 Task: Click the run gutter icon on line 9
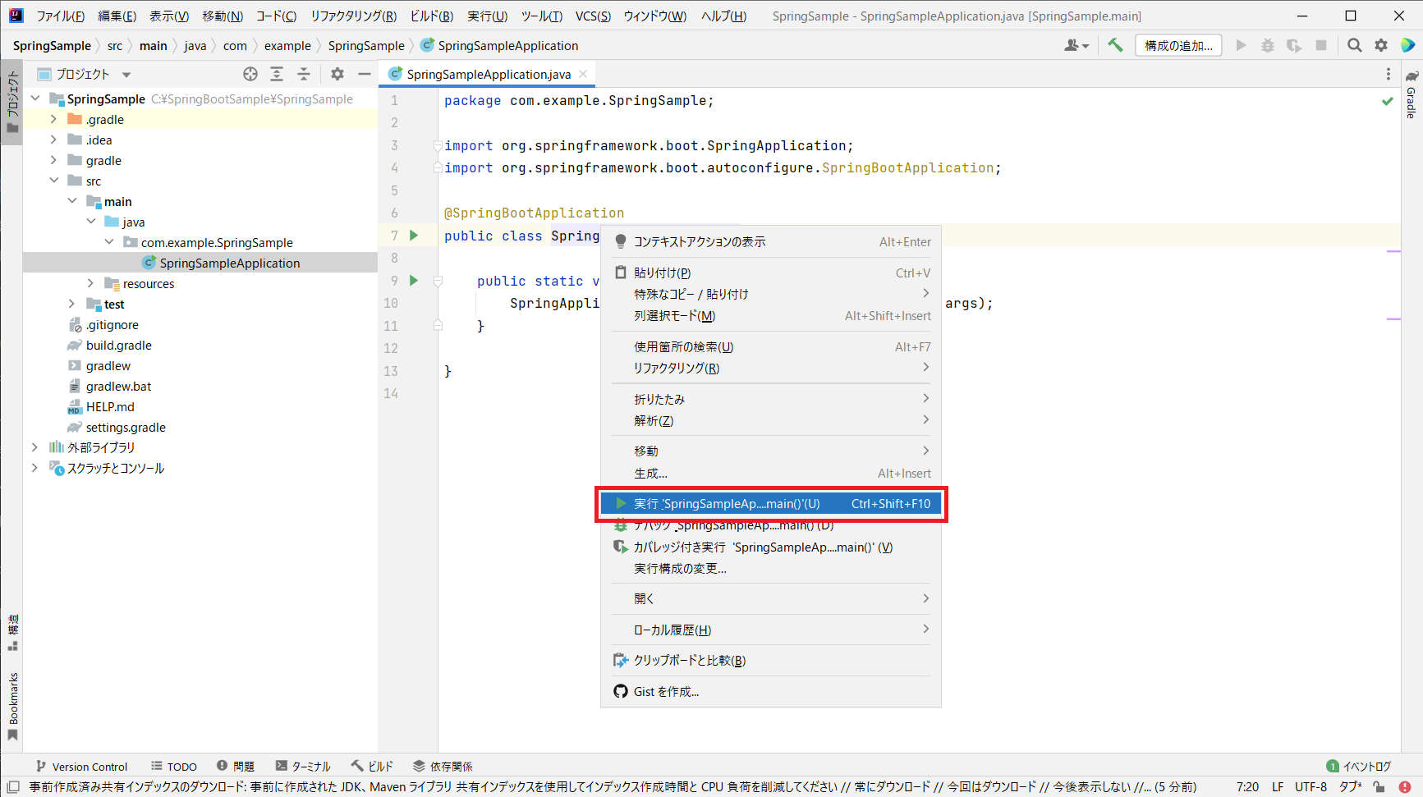tap(414, 281)
